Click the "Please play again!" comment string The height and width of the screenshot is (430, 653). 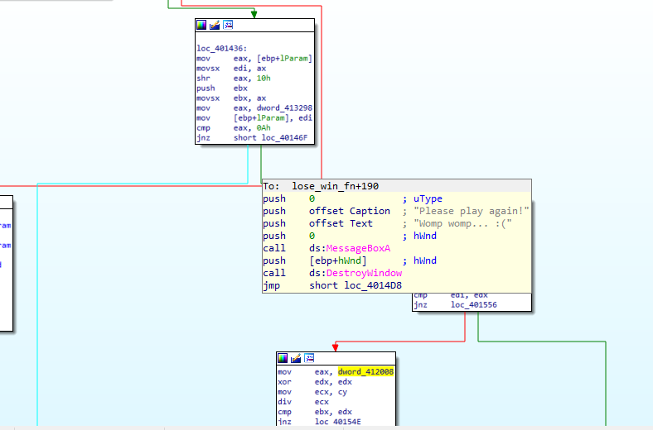click(x=471, y=211)
